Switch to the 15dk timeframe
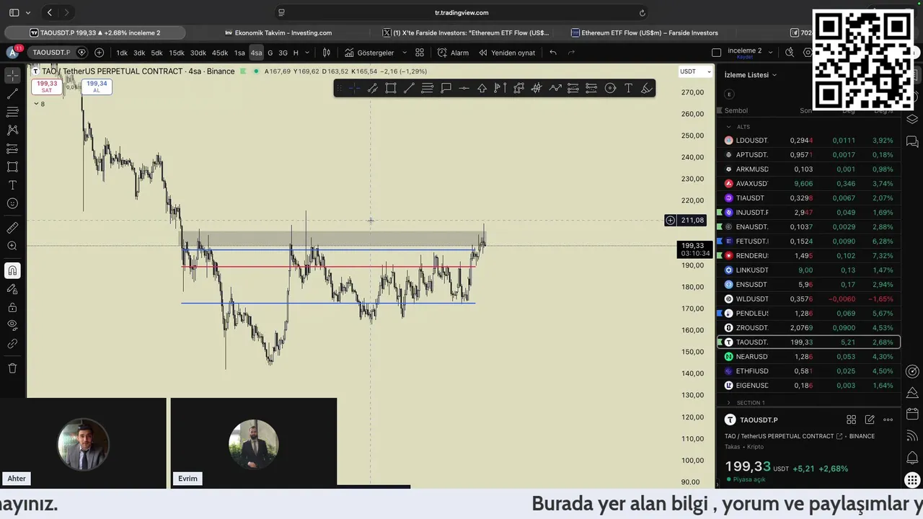Image resolution: width=923 pixels, height=519 pixels. [177, 53]
